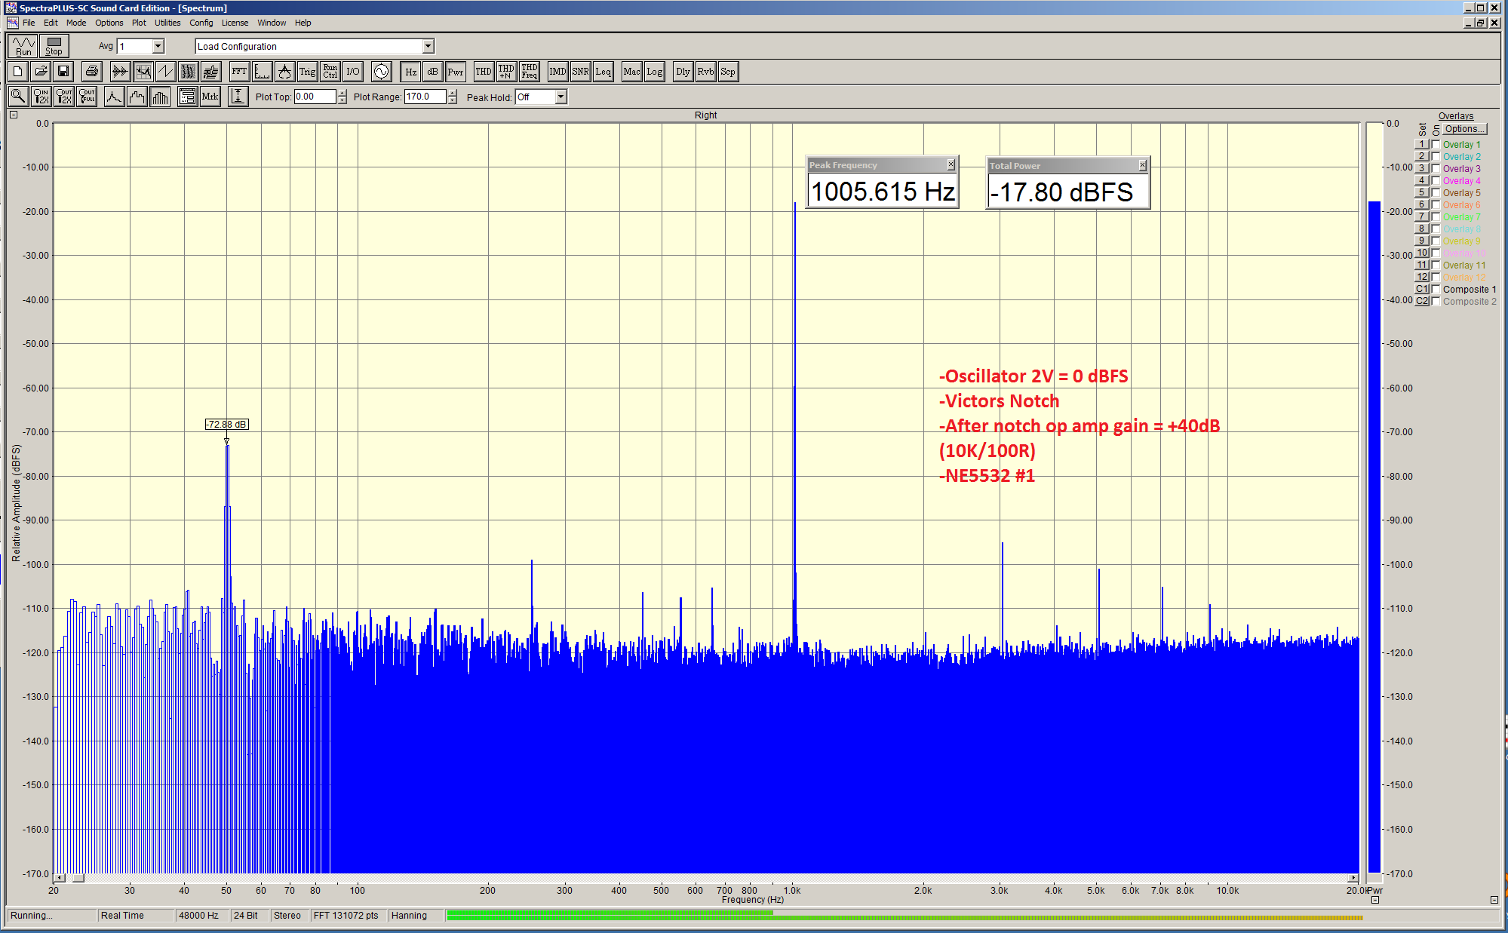Open the THD measurement utility
The width and height of the screenshot is (1508, 933).
pyautogui.click(x=484, y=72)
